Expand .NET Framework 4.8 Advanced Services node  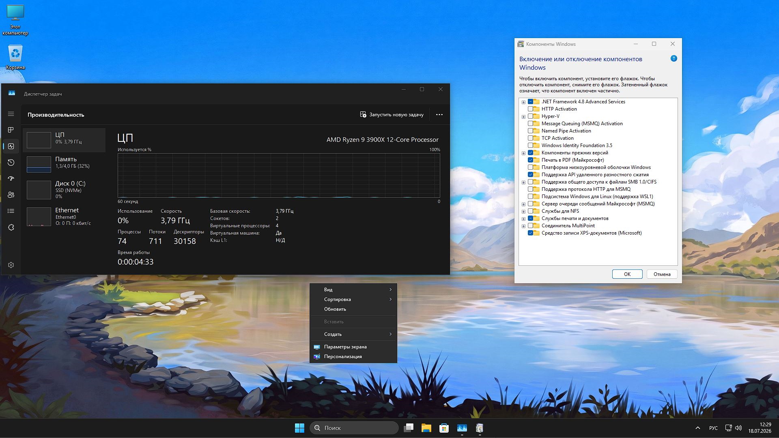523,102
